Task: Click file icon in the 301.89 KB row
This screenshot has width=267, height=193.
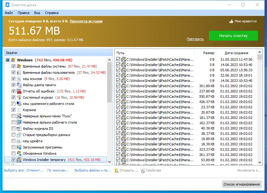Action: (x=124, y=86)
